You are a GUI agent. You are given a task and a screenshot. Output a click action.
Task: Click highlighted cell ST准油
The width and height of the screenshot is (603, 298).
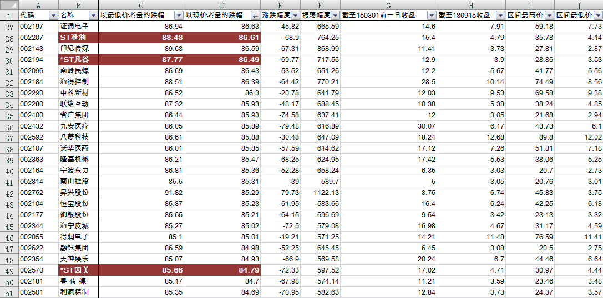point(78,38)
